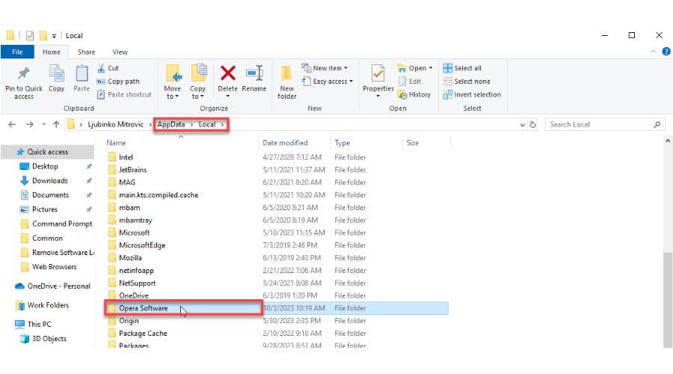Cut the selected item
Screen dimensions: 673x374
point(108,68)
